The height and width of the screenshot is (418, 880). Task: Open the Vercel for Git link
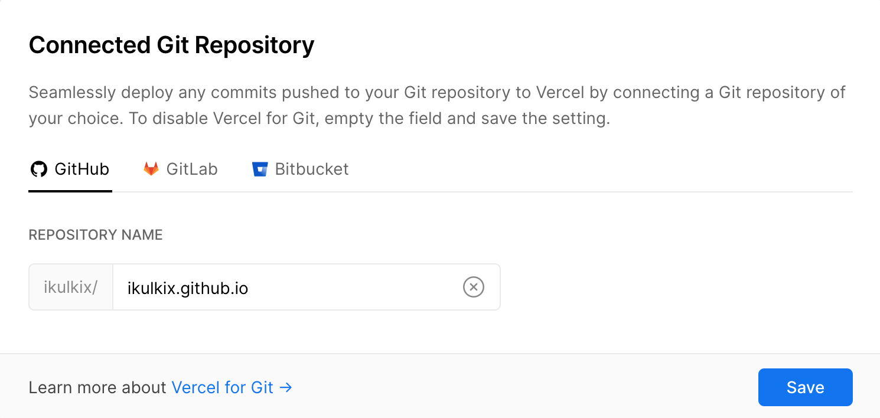pos(222,388)
